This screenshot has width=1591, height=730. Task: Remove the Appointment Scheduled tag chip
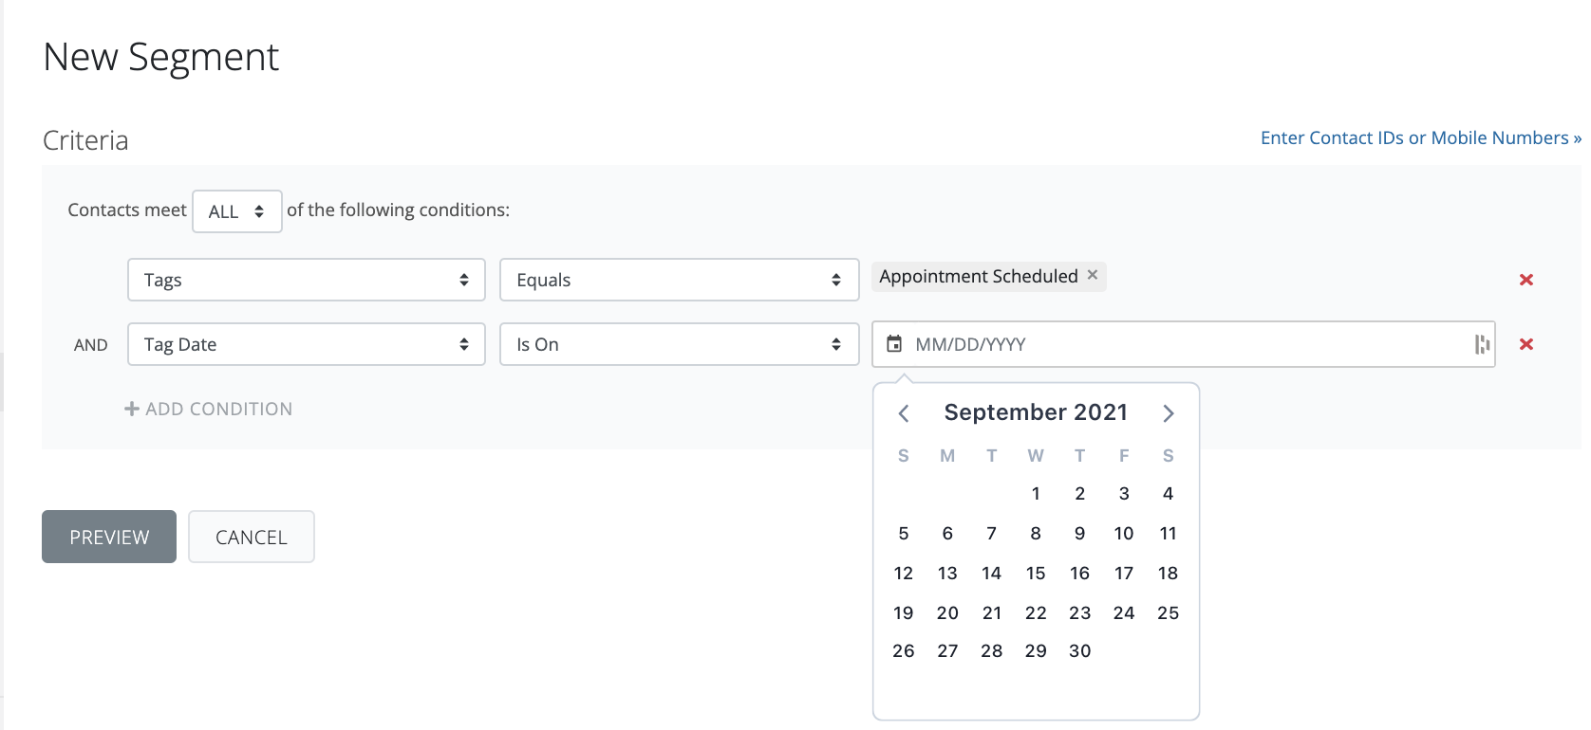[x=1093, y=275]
